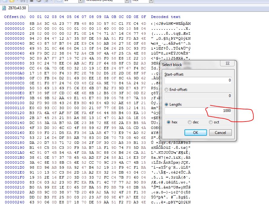Click byte DA starting row 00000180

pyautogui.click(x=32, y=143)
